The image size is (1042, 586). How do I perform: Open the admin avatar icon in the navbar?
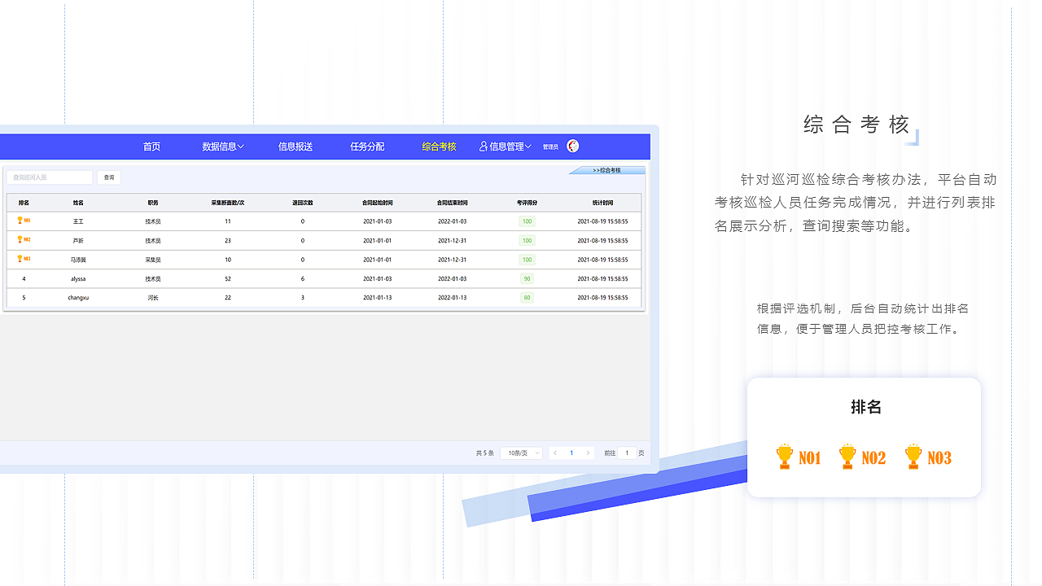coord(573,146)
